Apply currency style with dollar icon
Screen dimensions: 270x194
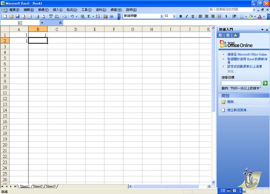tap(226, 16)
